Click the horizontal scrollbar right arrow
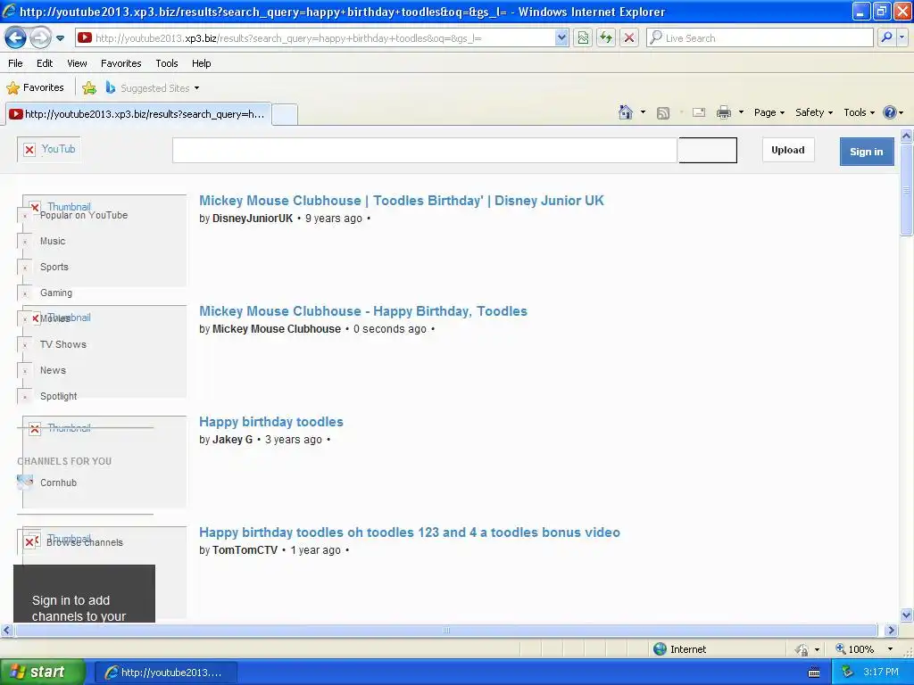 point(890,631)
